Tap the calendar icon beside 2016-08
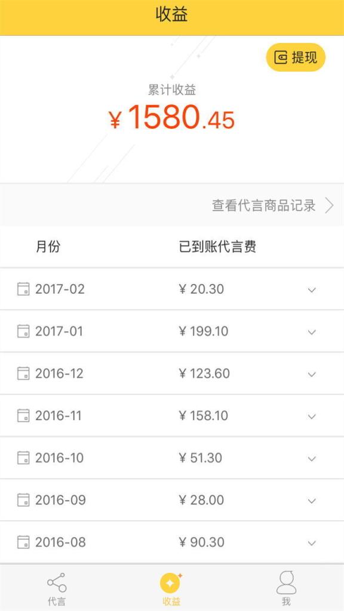Screen dimensions: 344x611 click(24, 543)
